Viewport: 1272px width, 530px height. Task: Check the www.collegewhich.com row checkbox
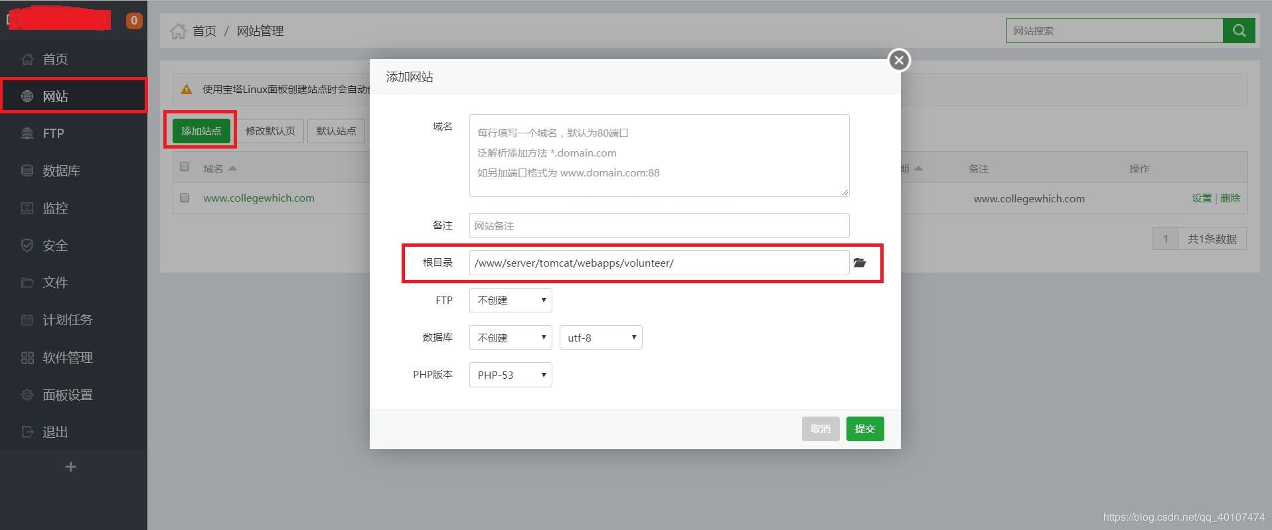[185, 198]
